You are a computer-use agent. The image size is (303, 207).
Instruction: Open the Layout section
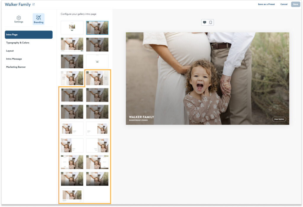coord(10,51)
